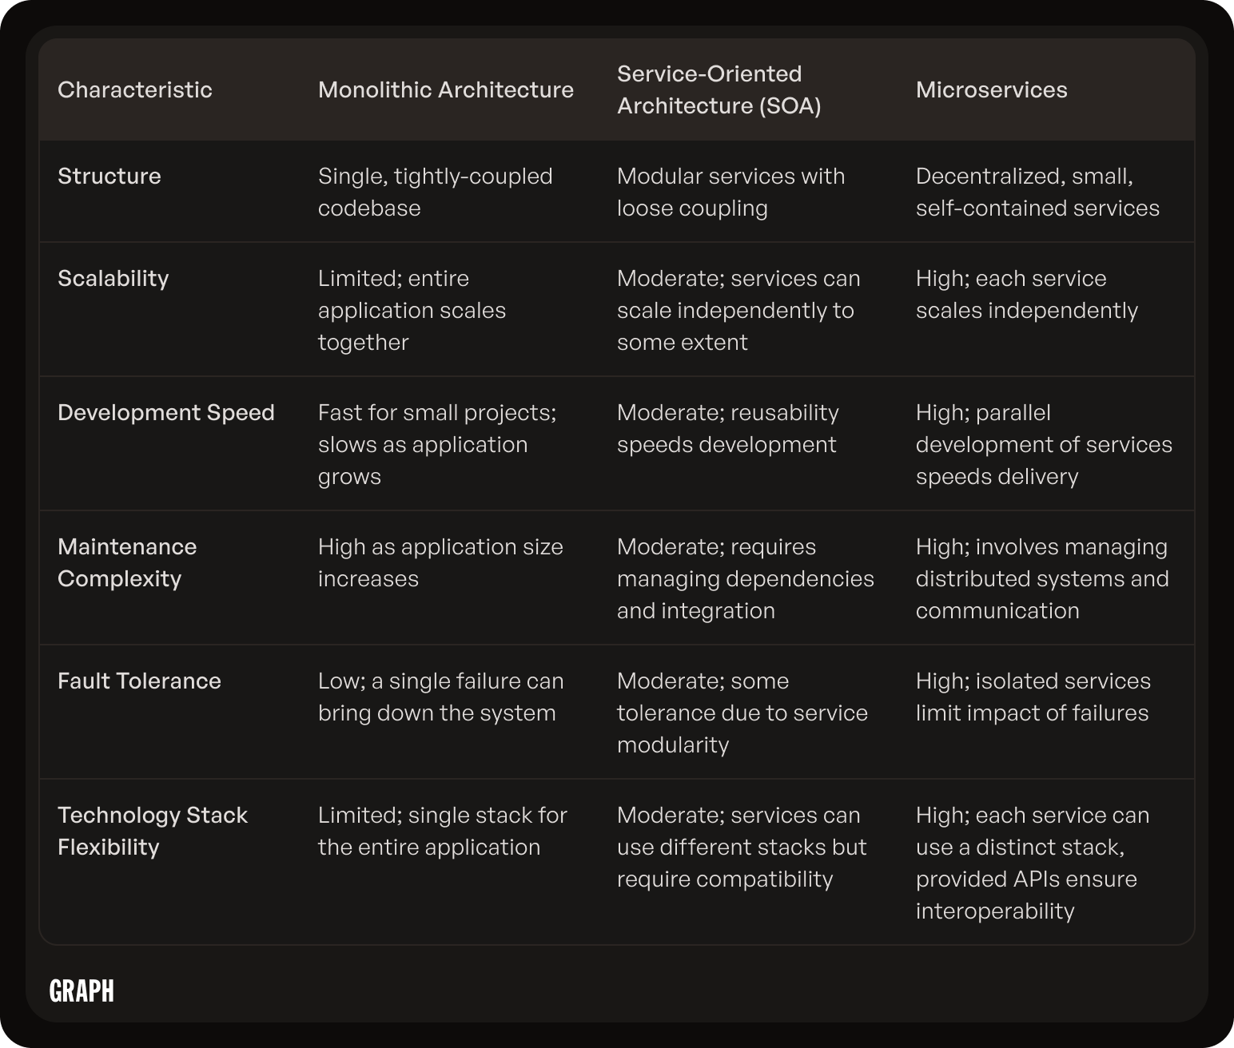Click 'High; each service scales independently' cell

click(x=1027, y=294)
